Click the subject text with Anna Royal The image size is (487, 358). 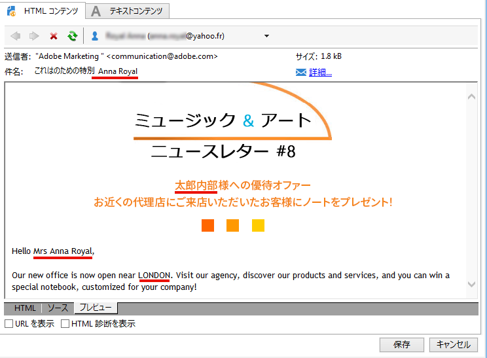tap(86, 71)
